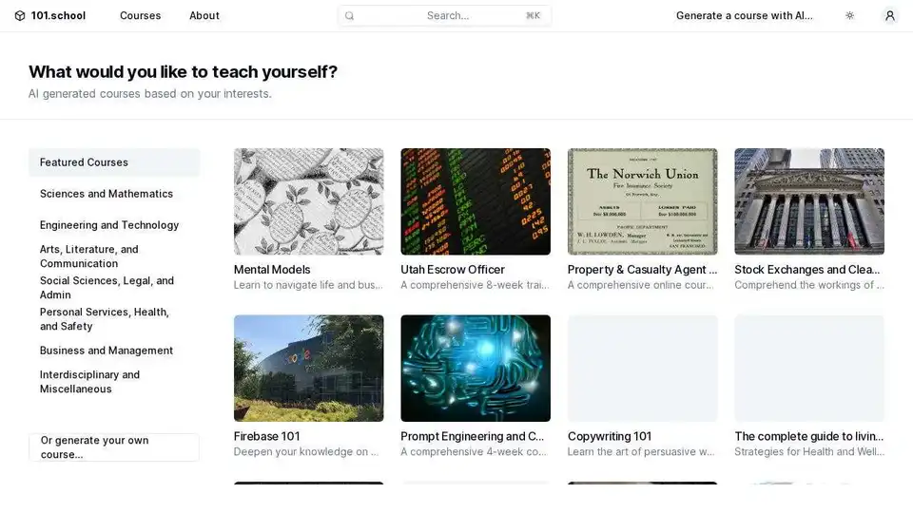Click the 101.school cube logo icon

20,16
